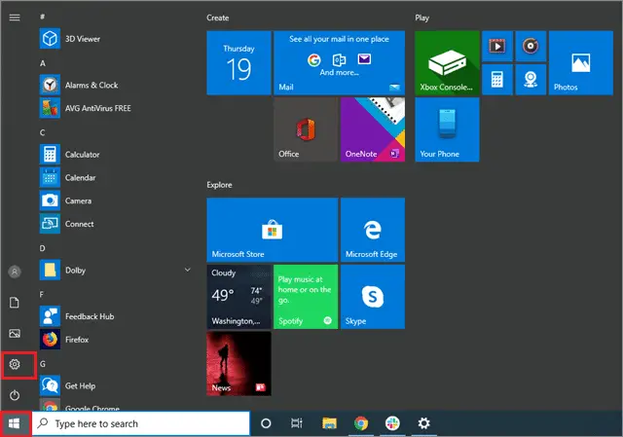
Task: Open the Get Help app
Action: click(115, 385)
